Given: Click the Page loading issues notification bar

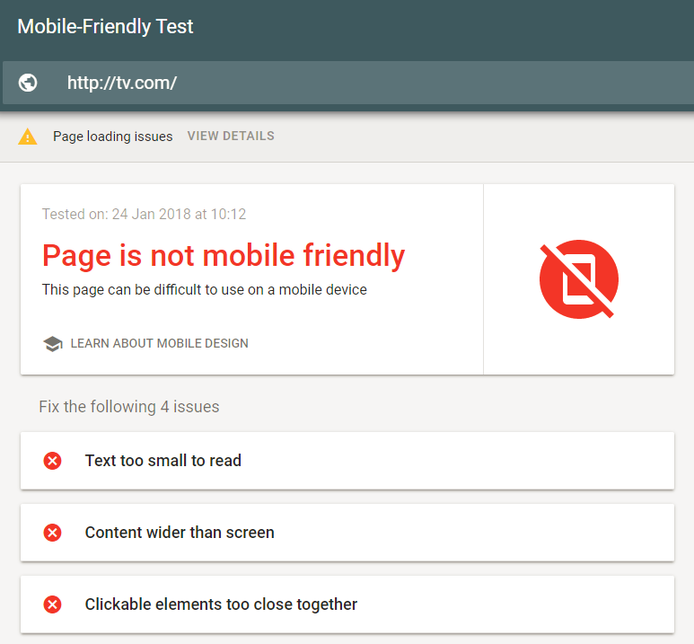Looking at the screenshot, I should [347, 137].
